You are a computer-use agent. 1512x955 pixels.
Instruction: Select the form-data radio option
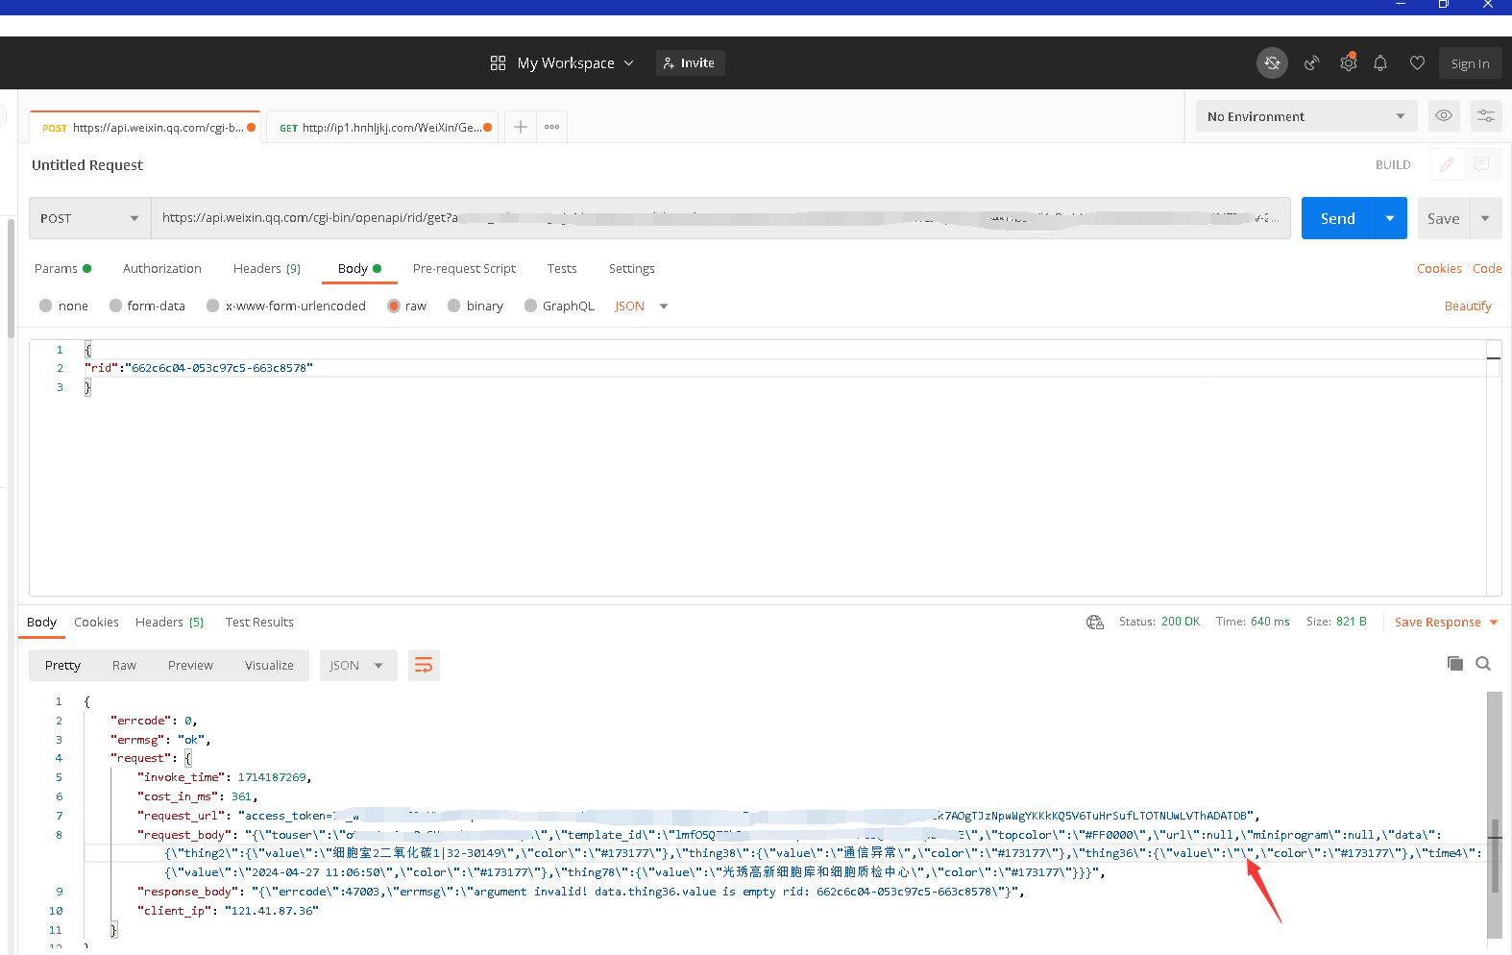(115, 306)
